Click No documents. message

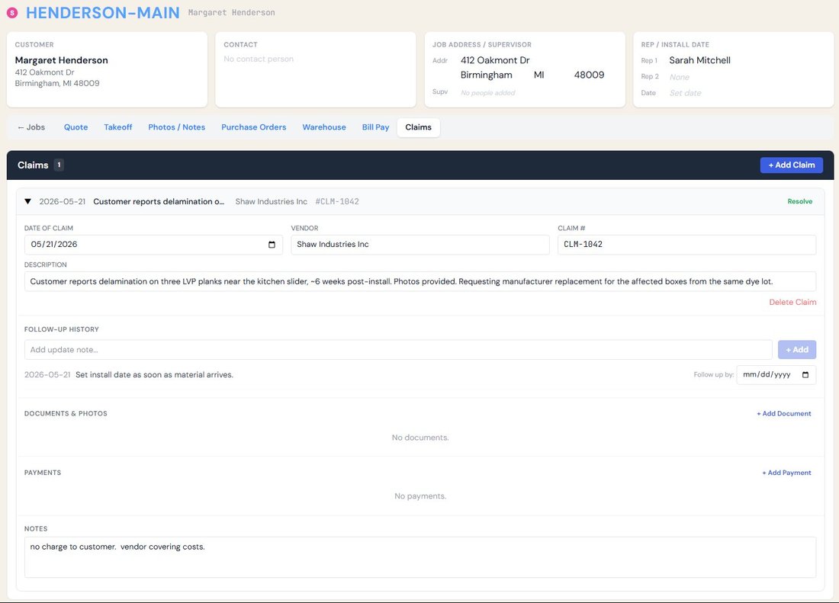[420, 438]
